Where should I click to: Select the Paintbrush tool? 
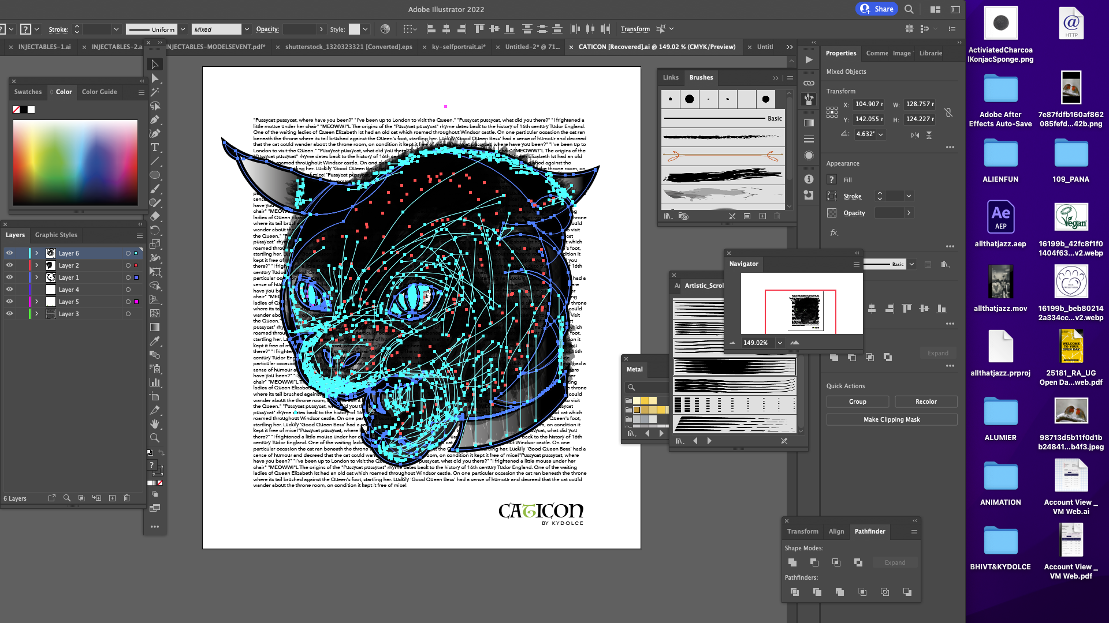tap(154, 189)
